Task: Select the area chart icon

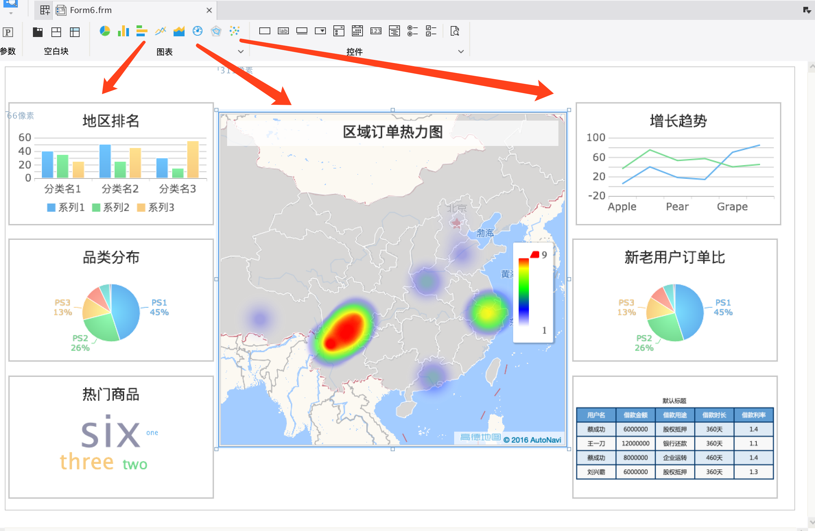Action: point(179,31)
